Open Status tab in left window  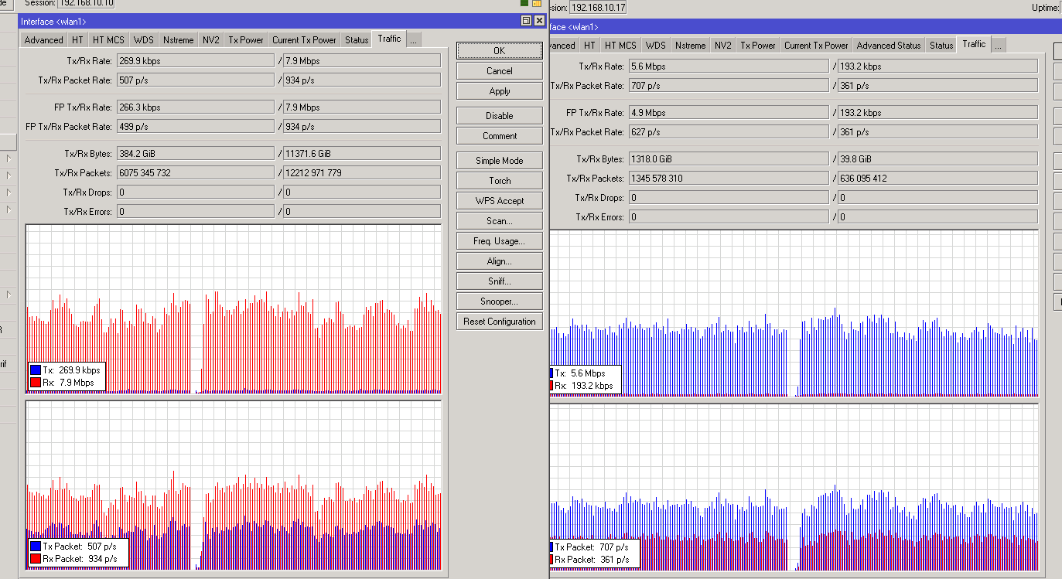point(357,40)
